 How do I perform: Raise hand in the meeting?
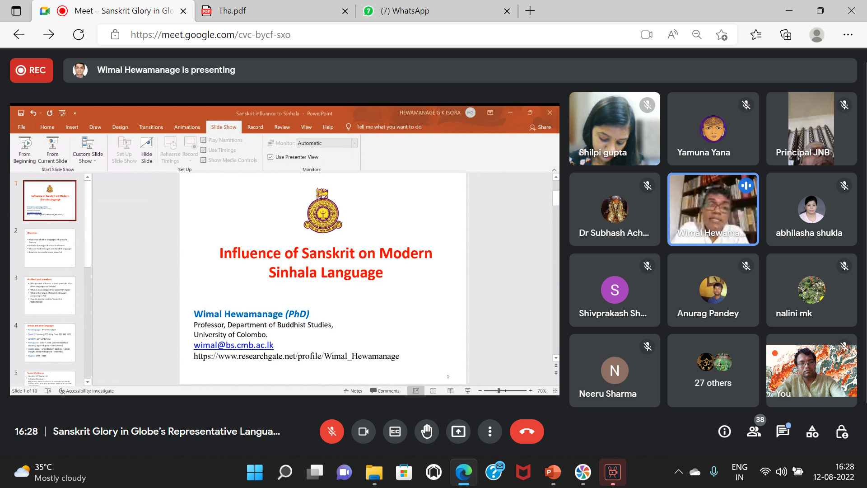[x=426, y=432]
